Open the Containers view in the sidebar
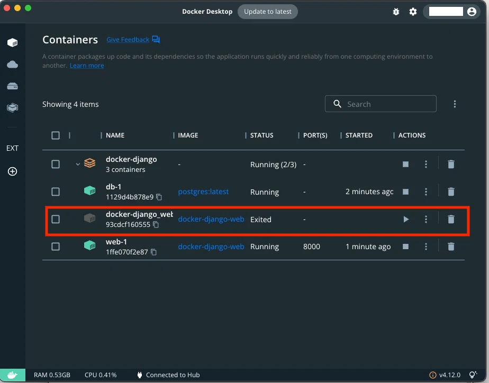Image resolution: width=489 pixels, height=383 pixels. [x=13, y=42]
